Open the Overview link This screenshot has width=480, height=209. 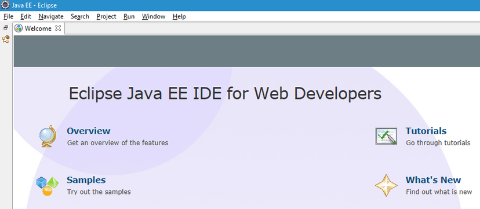point(89,131)
